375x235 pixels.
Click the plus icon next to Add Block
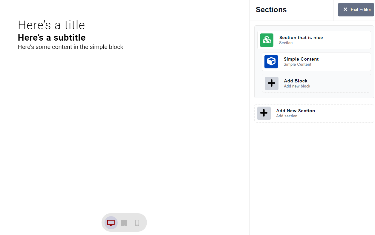[x=271, y=83]
